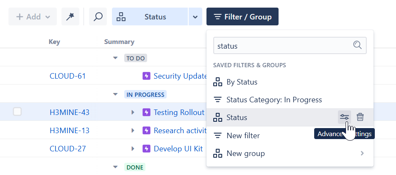The image size is (396, 175).
Task: Delete the saved Status group via trash icon
Action: tap(360, 117)
